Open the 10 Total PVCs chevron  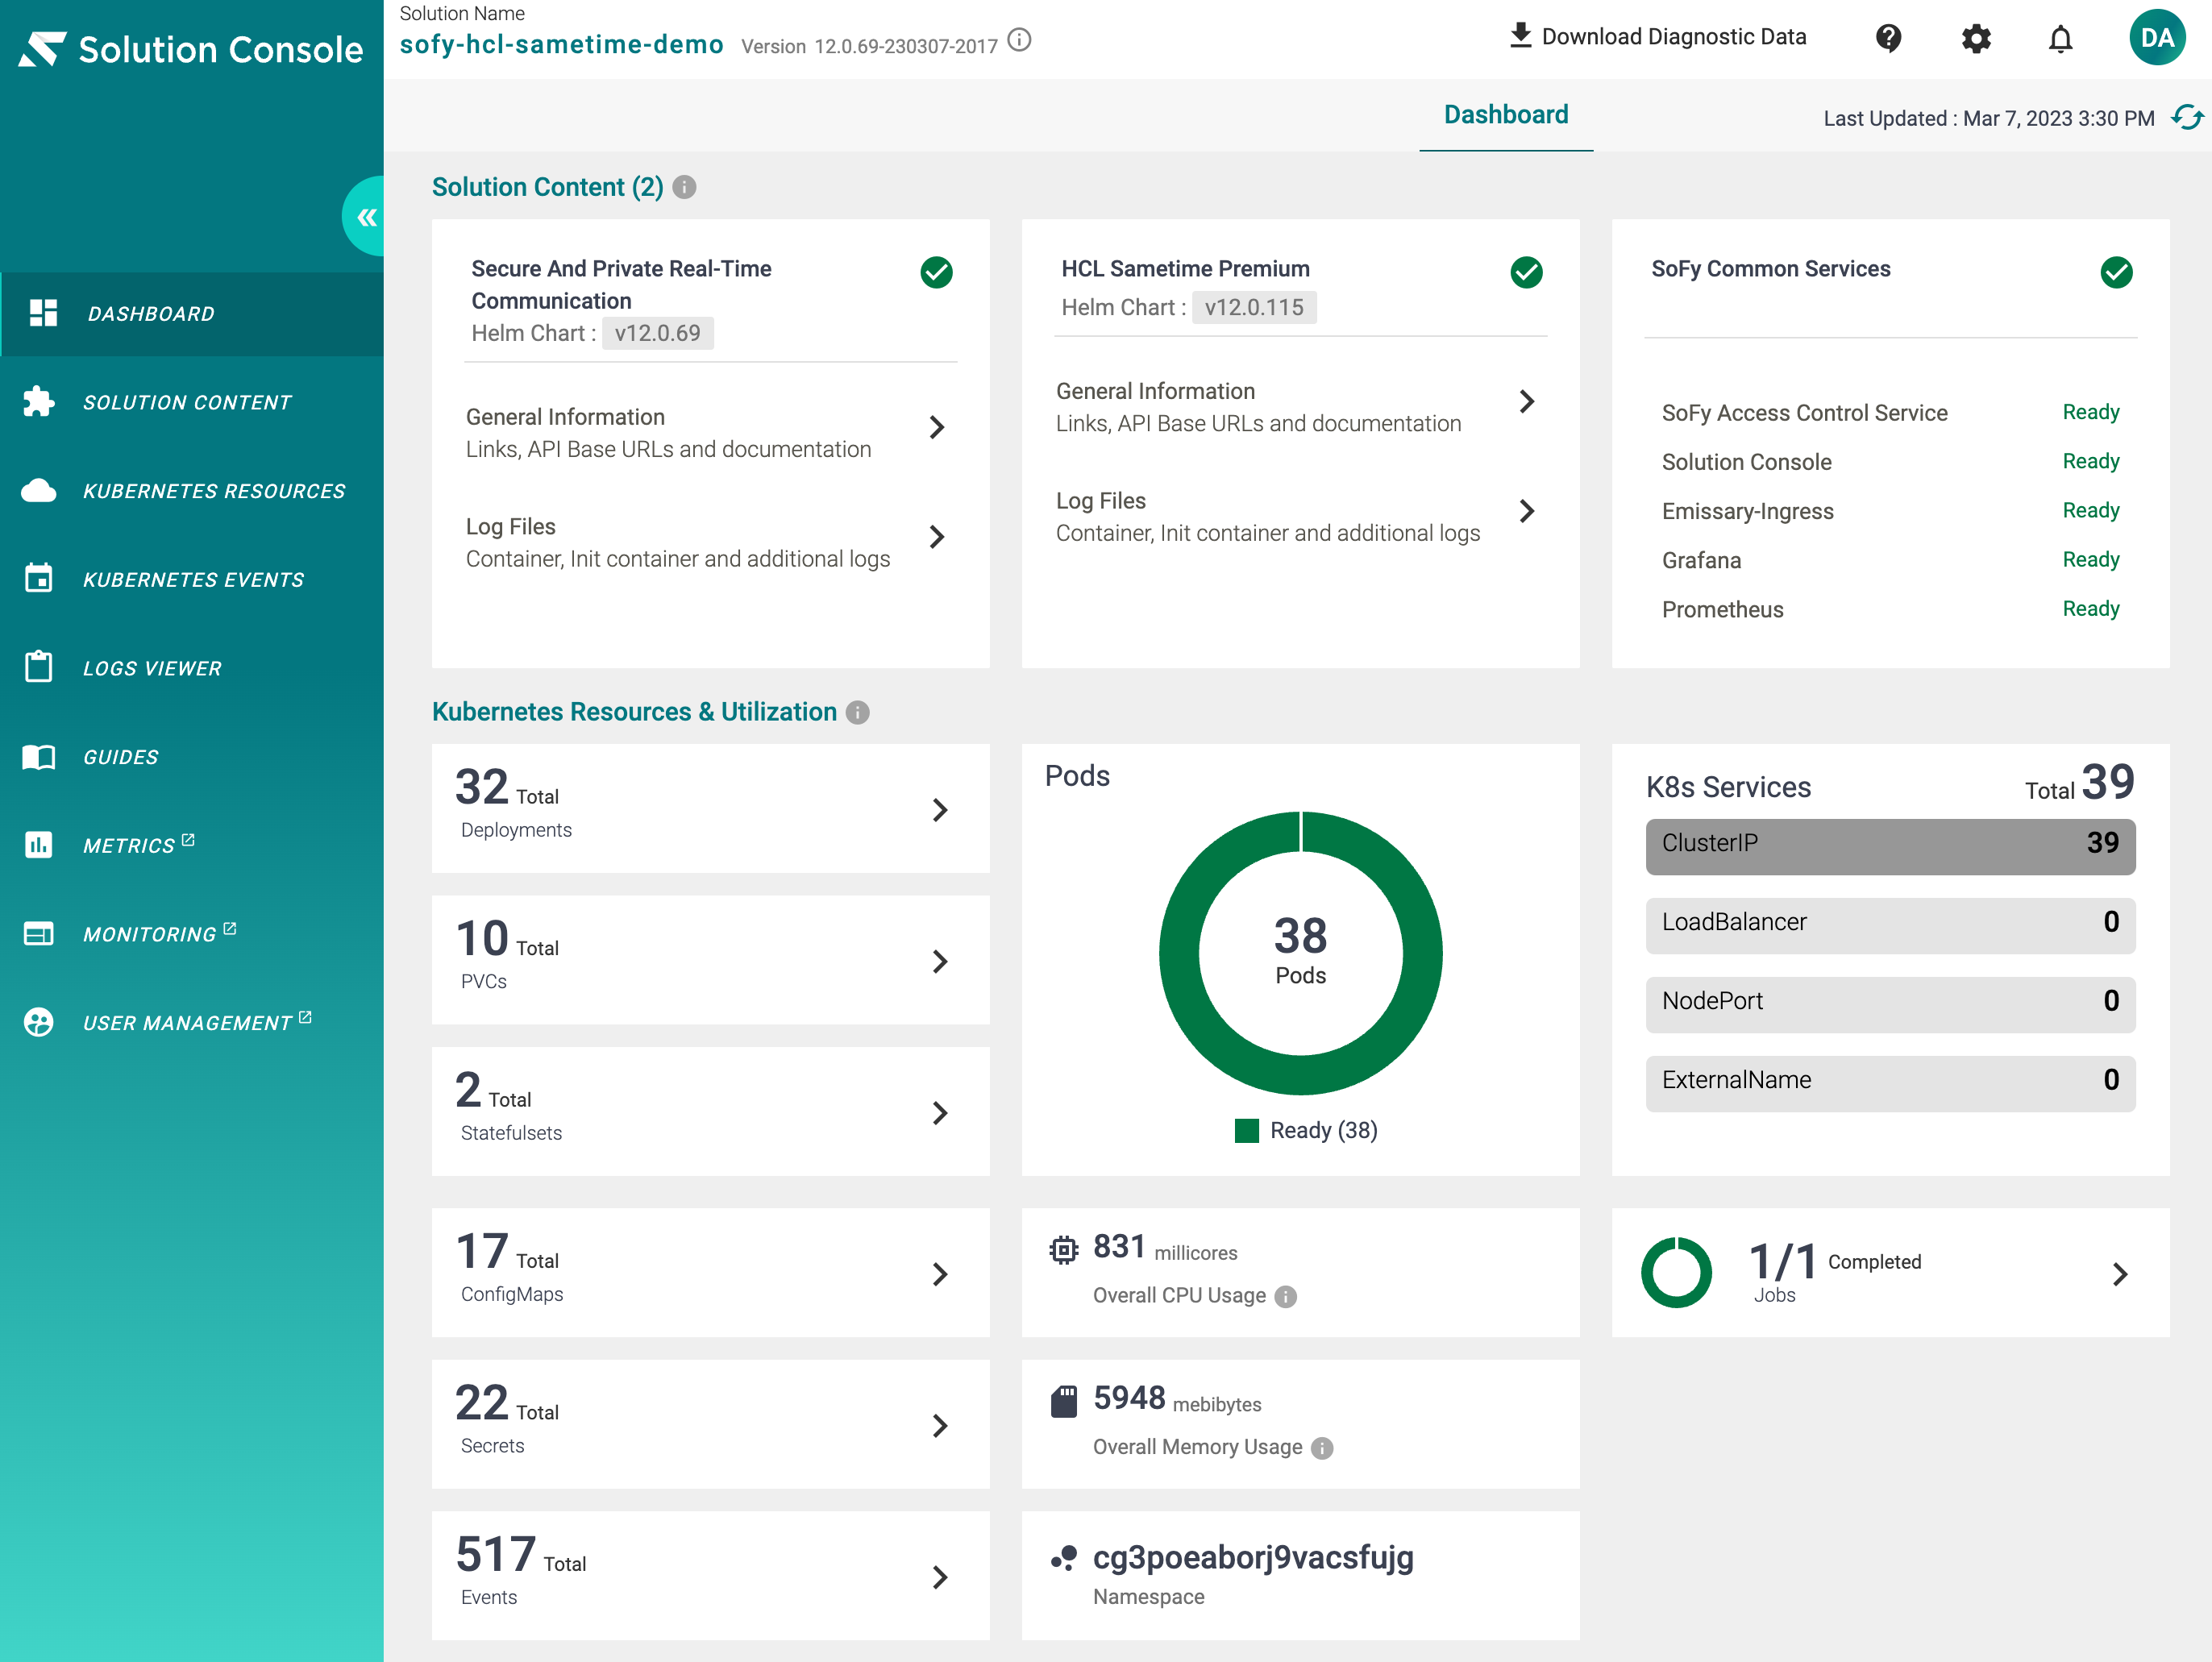click(939, 961)
